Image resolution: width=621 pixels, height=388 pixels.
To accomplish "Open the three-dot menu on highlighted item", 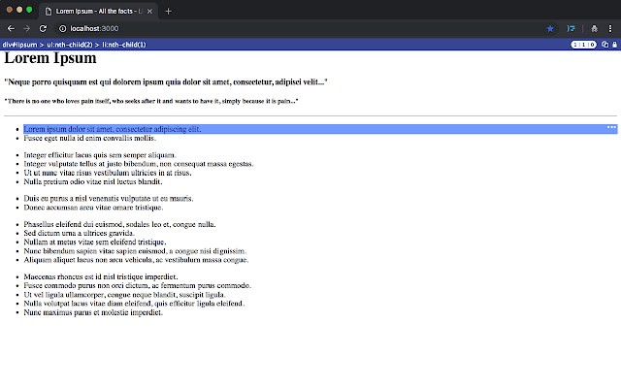I will point(611,127).
